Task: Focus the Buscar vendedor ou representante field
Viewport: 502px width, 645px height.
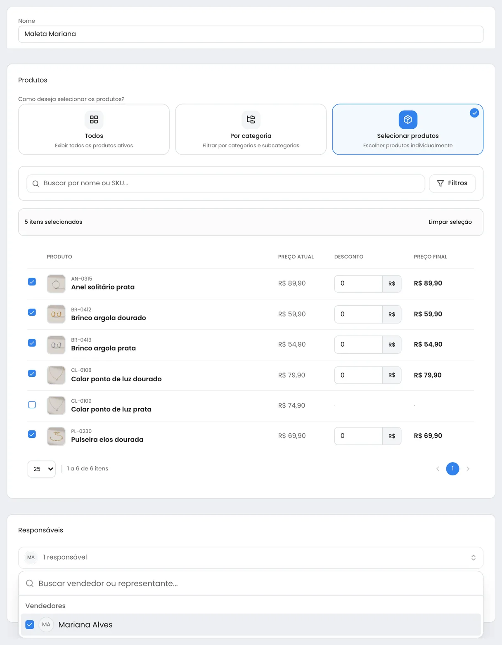Action: 251,584
